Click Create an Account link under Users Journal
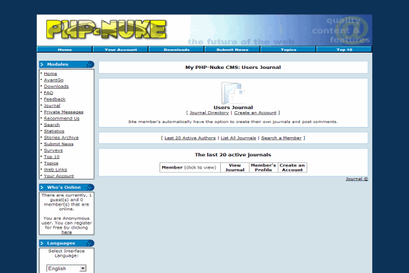Viewport: 409px width, 273px height. pos(255,113)
